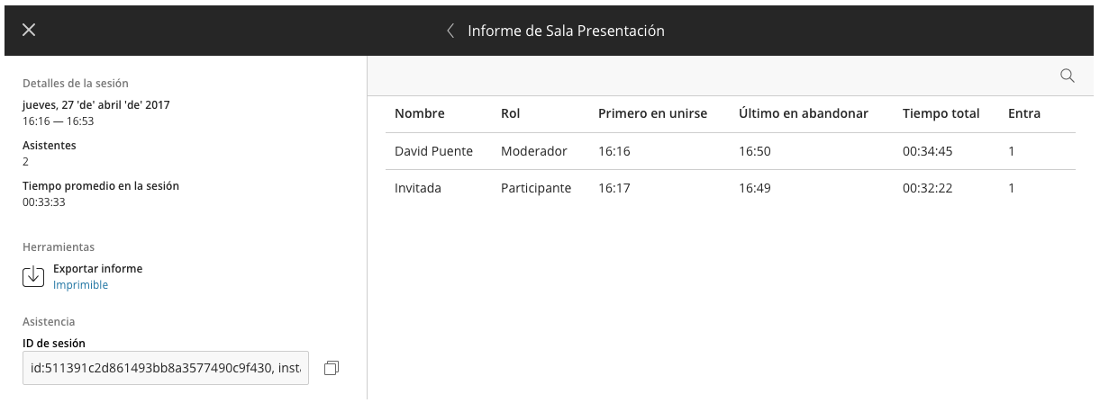1100x403 pixels.
Task: Sort by the Entra column header
Action: (1024, 113)
